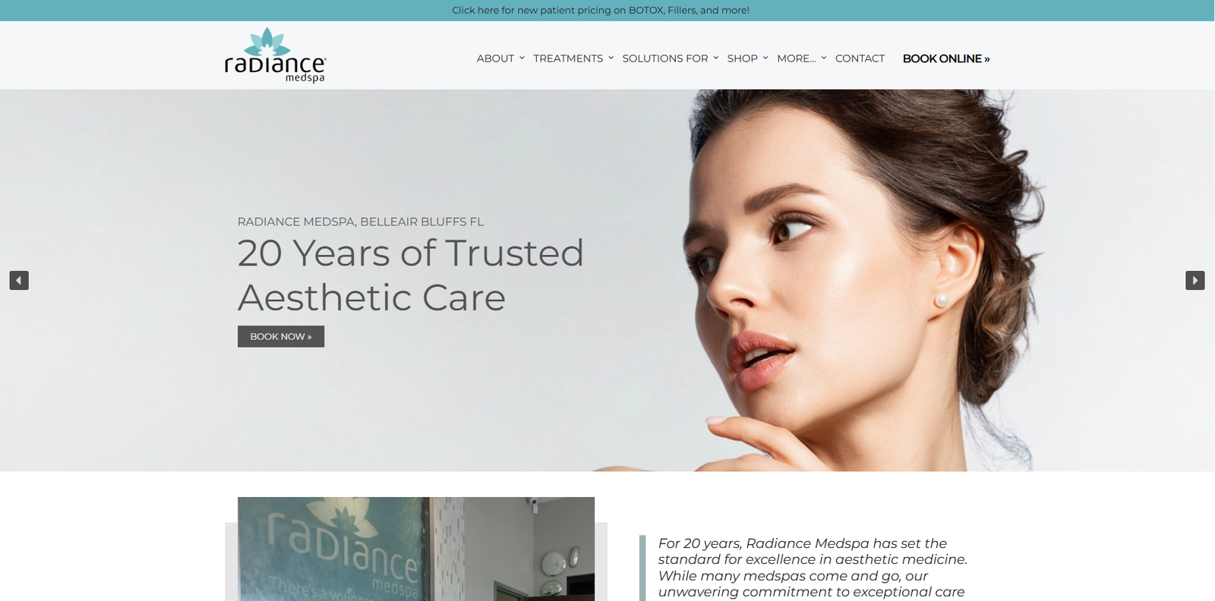The height and width of the screenshot is (601, 1215).
Task: Open the Contact page link
Action: pyautogui.click(x=860, y=58)
